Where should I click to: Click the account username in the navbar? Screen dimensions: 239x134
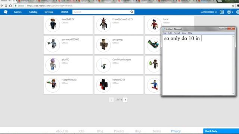(x=209, y=12)
